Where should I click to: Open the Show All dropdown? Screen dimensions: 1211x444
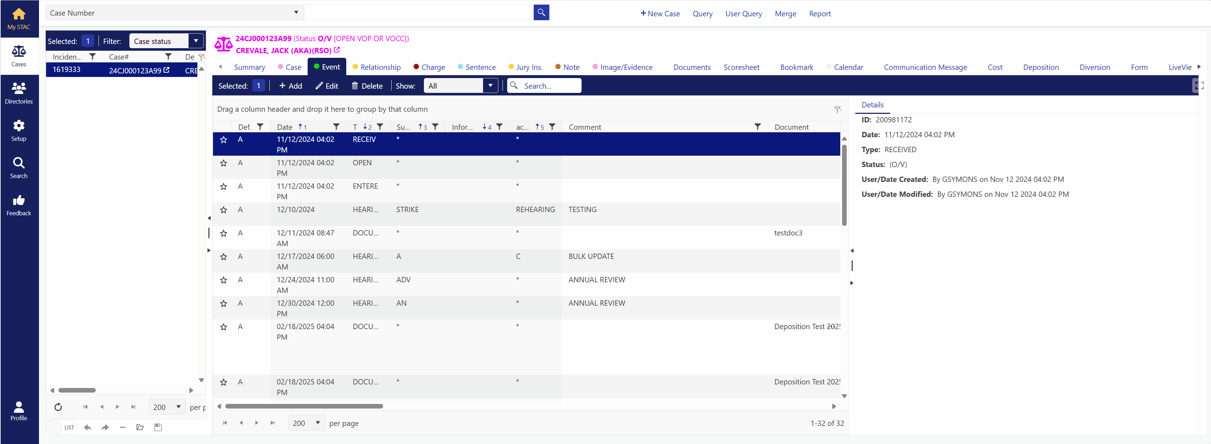(490, 85)
